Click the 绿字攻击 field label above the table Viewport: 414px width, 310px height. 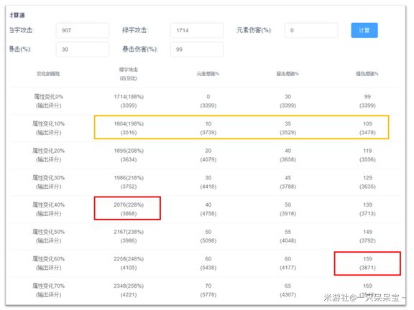134,30
